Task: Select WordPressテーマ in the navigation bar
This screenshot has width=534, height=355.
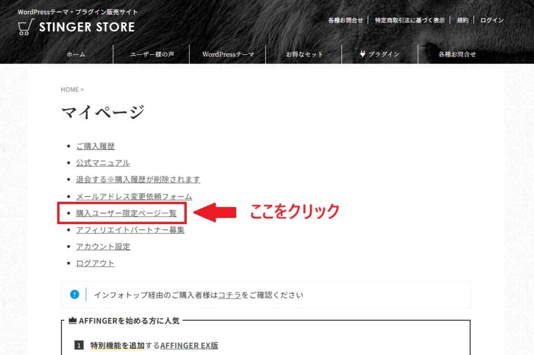Action: point(228,54)
